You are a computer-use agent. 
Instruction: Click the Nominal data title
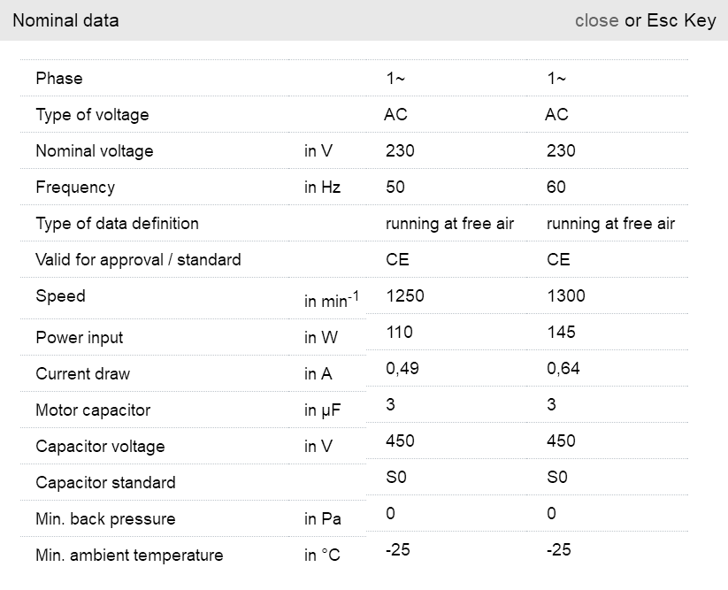(65, 20)
